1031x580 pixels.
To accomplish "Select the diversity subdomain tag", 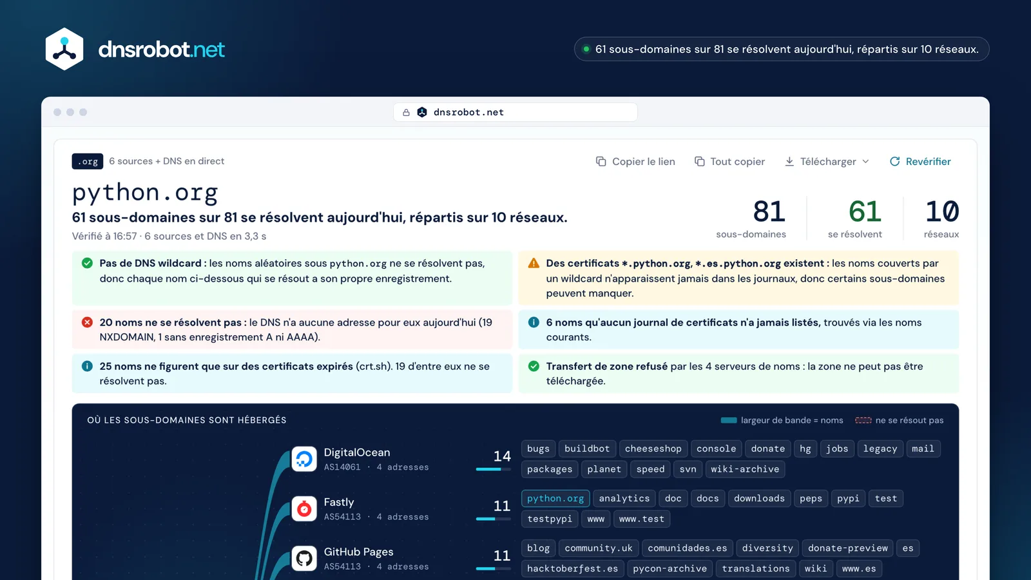I will pyautogui.click(x=767, y=548).
